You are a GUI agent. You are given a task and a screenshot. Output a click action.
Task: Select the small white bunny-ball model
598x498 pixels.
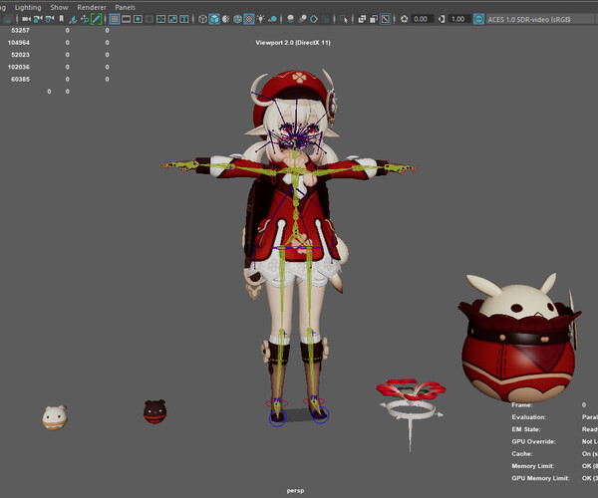click(x=55, y=418)
